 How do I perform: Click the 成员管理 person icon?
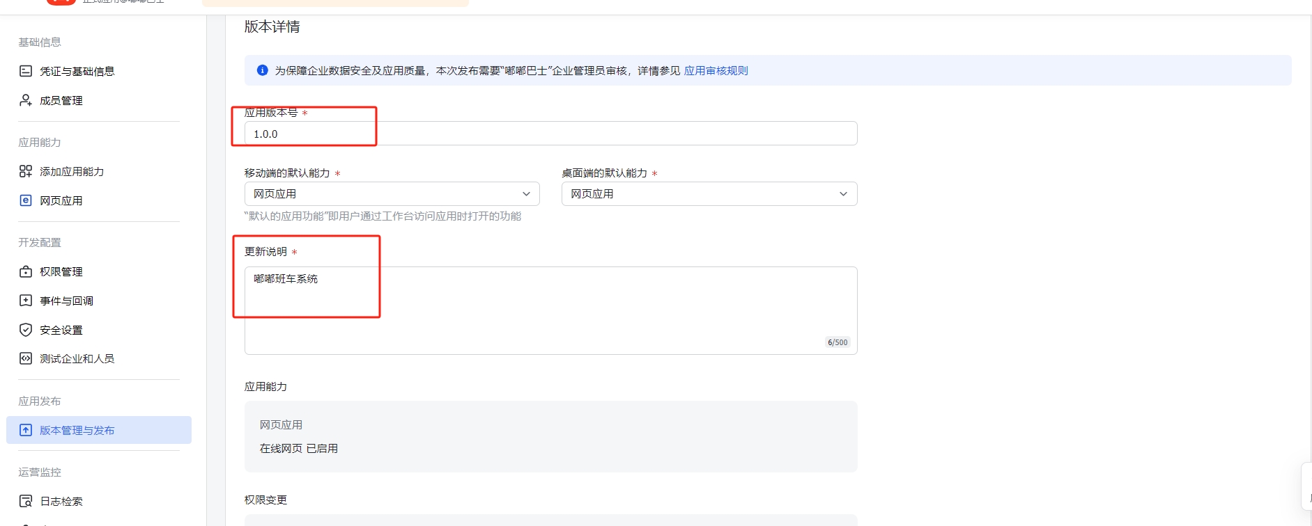point(26,100)
